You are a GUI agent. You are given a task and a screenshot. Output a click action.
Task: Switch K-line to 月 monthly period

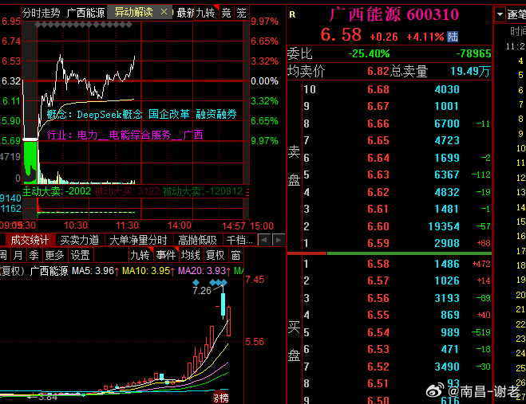(18, 255)
